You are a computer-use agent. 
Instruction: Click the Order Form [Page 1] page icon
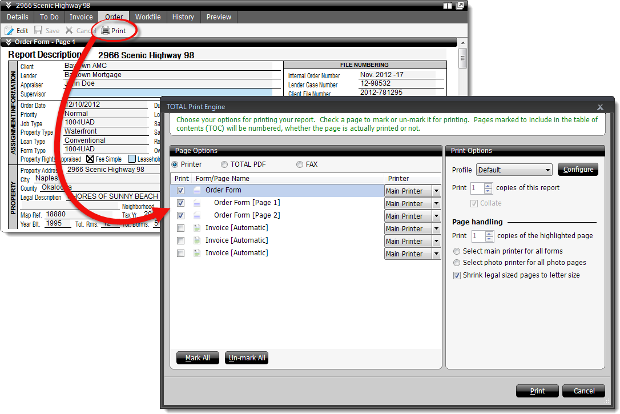coord(197,203)
